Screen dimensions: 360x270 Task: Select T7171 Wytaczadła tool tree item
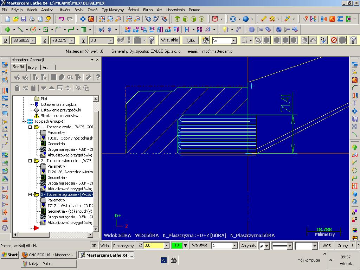click(70, 206)
